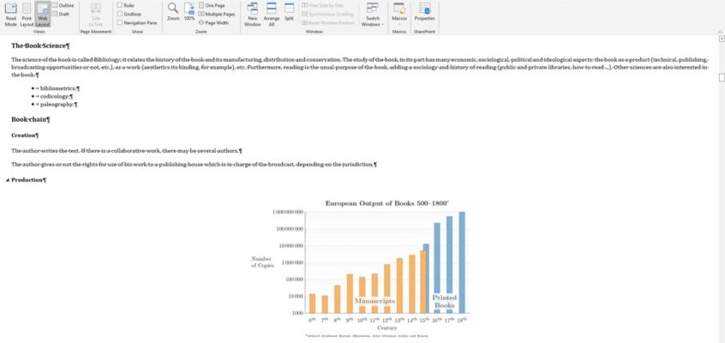The width and height of the screenshot is (725, 343).
Task: Click the 'Production' heading text
Action: [28, 179]
